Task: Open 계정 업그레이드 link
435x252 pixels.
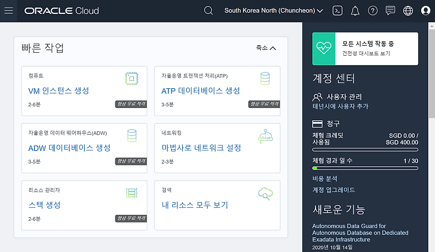Action: tap(333, 190)
